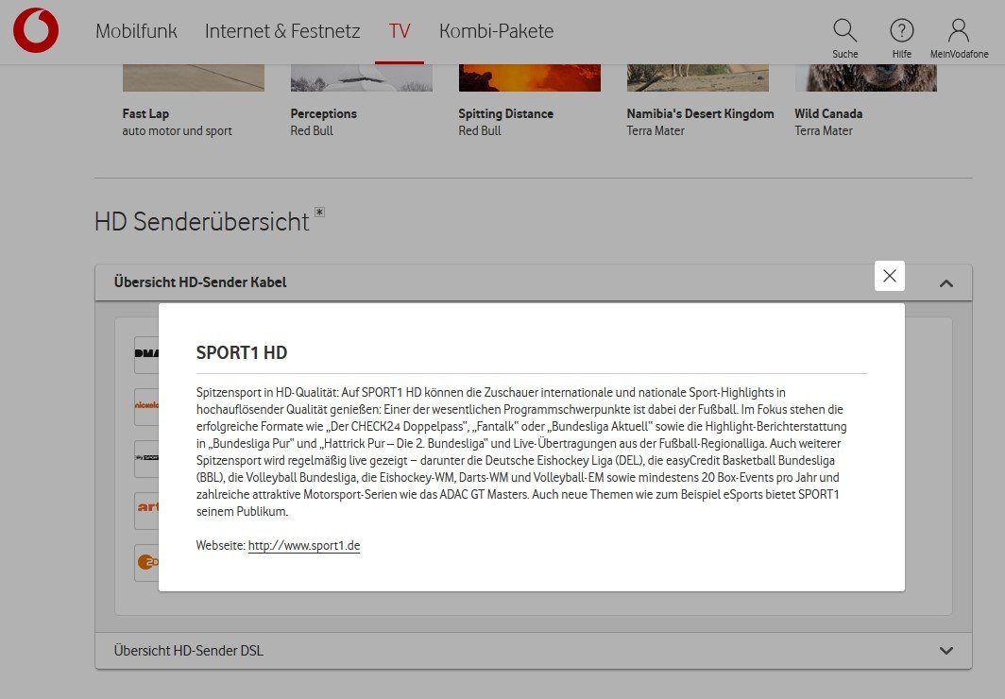
Task: Open the Wild Canada thumbnail
Action: point(866,77)
